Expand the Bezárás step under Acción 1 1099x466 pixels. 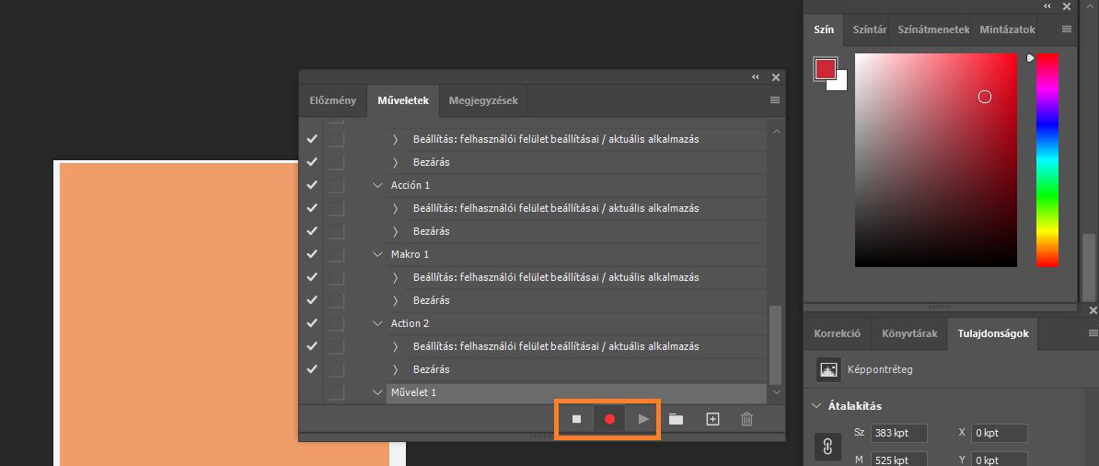pos(395,231)
